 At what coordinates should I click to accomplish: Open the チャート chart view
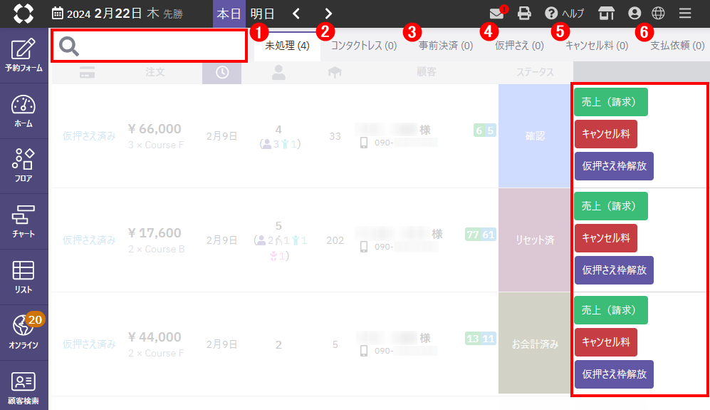point(24,221)
